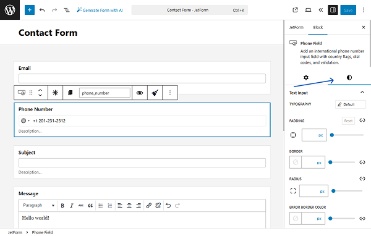Viewport: 371px width, 236px height.
Task: Insert a numbered list
Action: point(110,206)
